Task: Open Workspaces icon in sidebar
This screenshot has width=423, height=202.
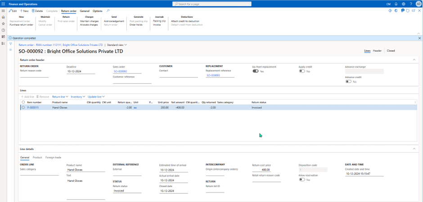Action: click(3, 36)
